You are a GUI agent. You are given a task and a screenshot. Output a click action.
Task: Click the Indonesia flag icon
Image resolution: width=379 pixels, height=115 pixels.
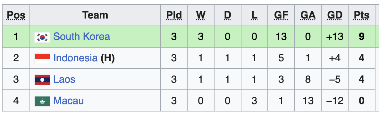point(42,58)
